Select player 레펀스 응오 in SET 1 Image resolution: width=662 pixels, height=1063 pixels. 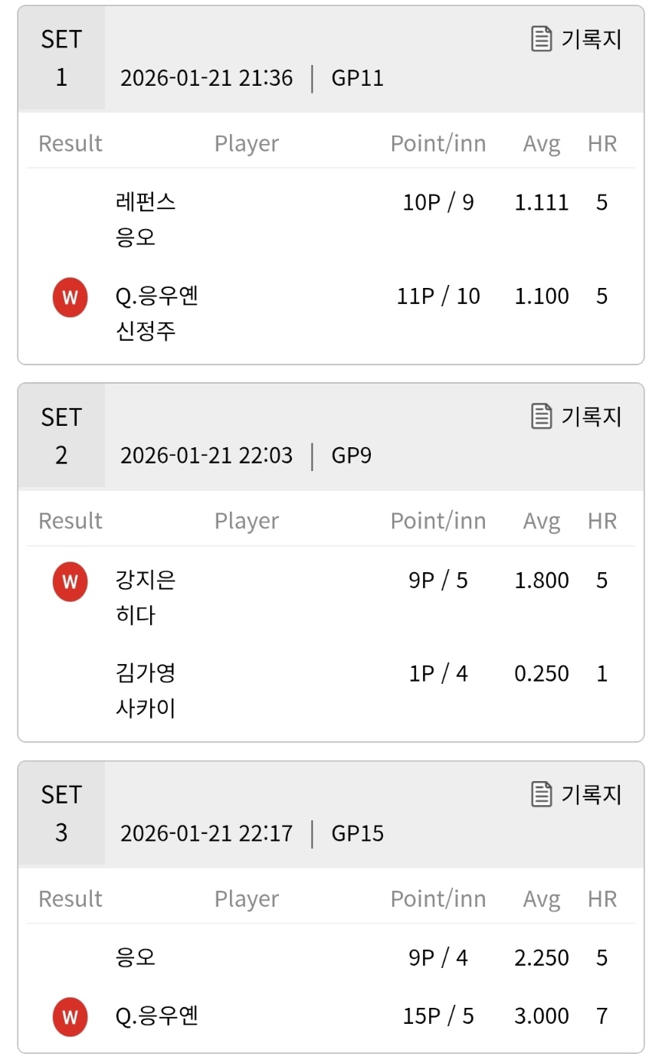tap(146, 220)
